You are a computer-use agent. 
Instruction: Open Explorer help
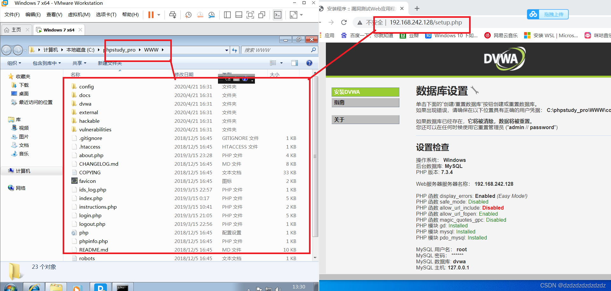coord(309,63)
